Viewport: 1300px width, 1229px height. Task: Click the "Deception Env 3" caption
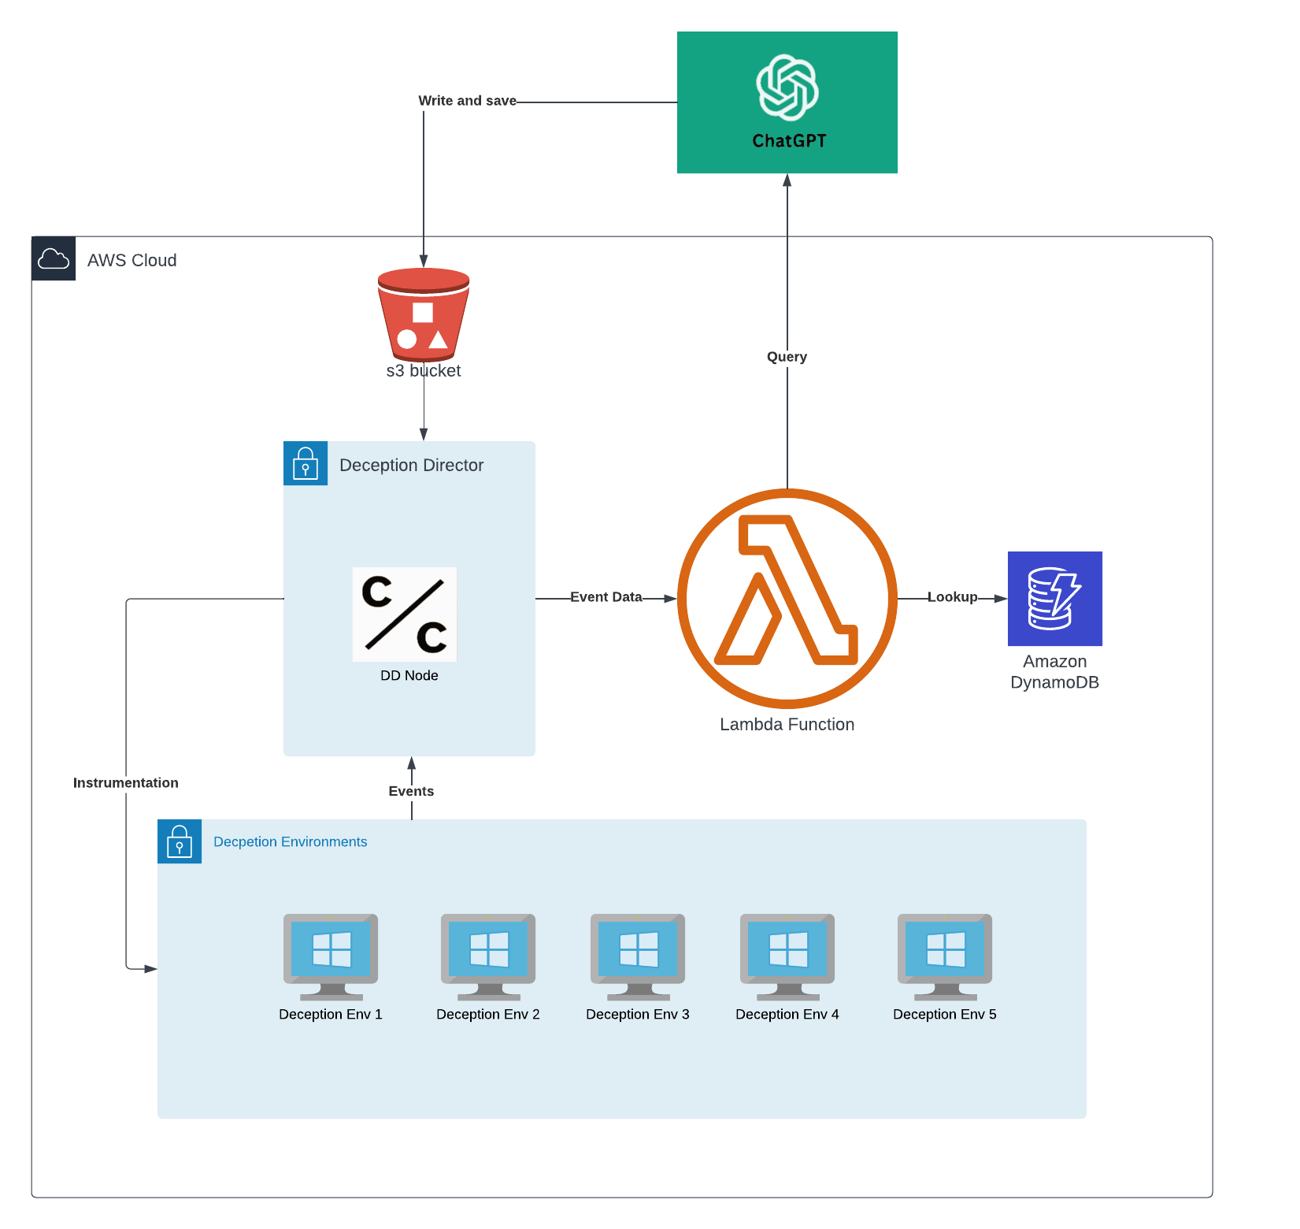click(638, 1015)
